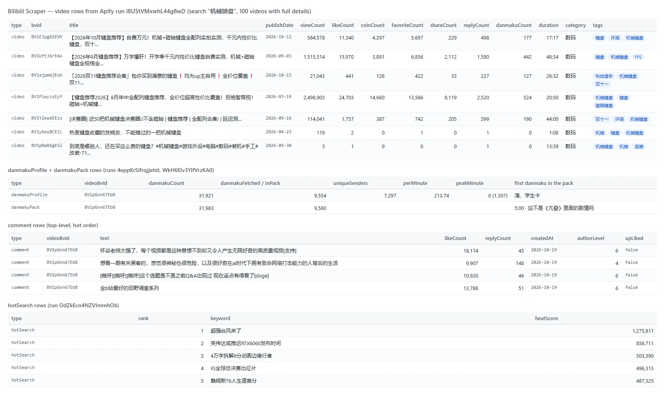Click the 组装 tag chip
Viewport: 665px width, 394px height.
click(x=639, y=147)
